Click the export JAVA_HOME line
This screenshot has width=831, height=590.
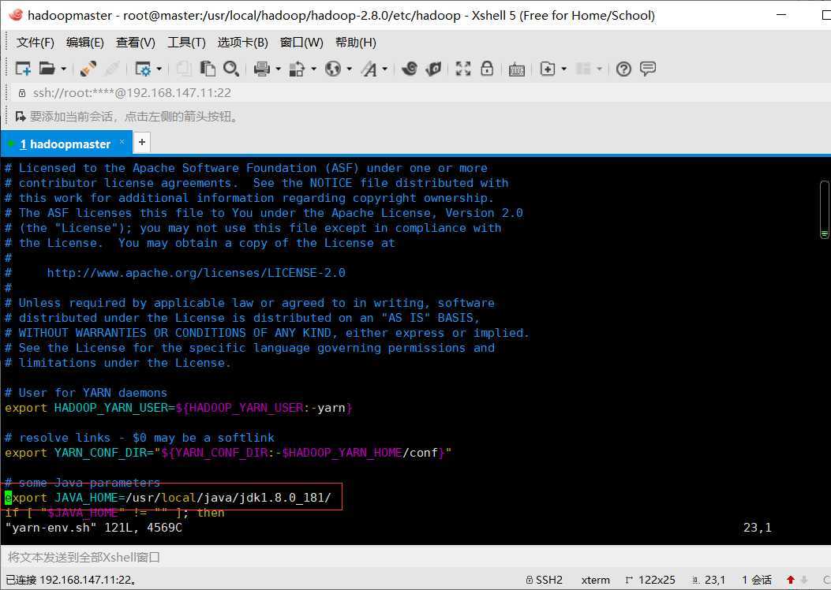168,498
